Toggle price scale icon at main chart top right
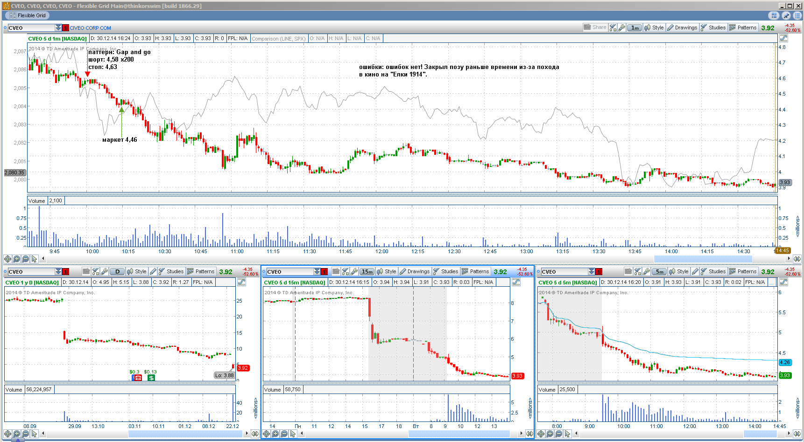804x442 pixels. [x=784, y=38]
